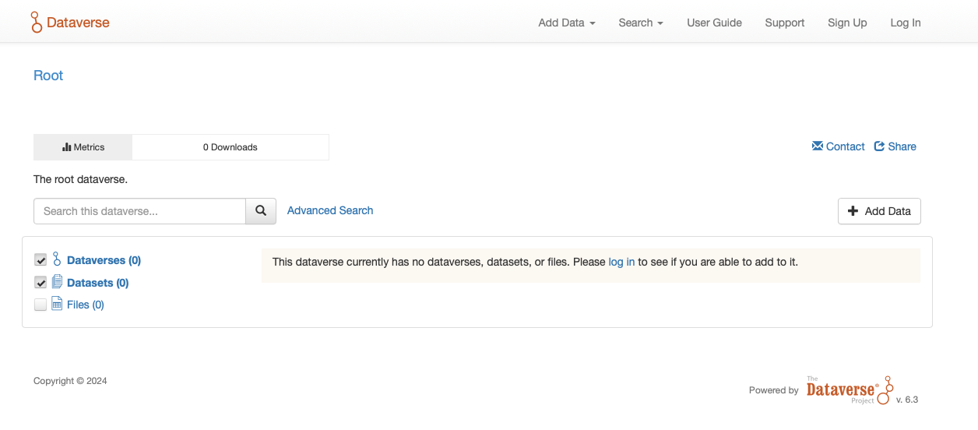Click the Dataverses facet icon
Screen dimensions: 978x430
coord(57,260)
